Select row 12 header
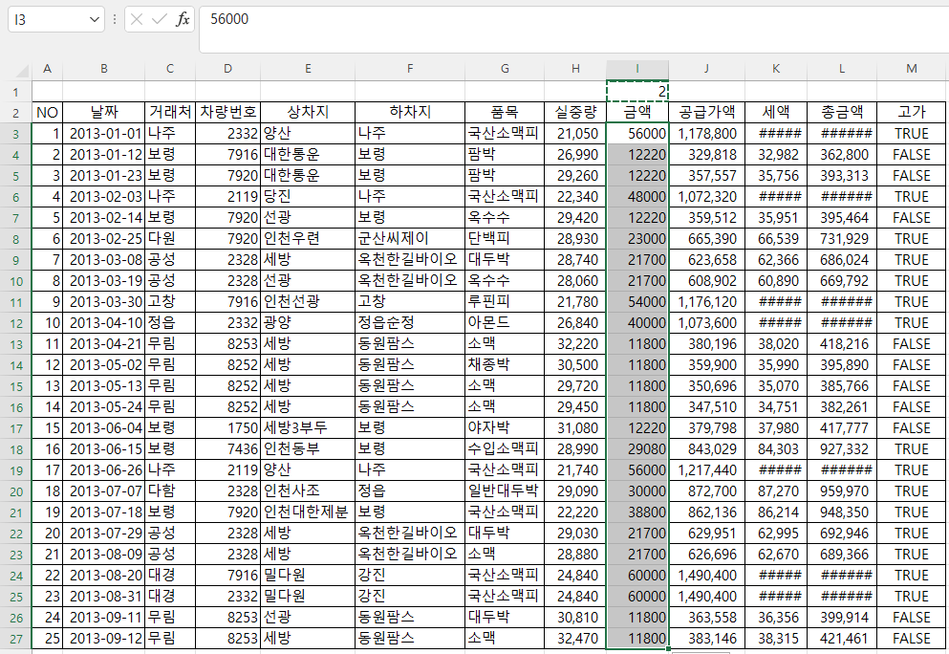 point(15,323)
